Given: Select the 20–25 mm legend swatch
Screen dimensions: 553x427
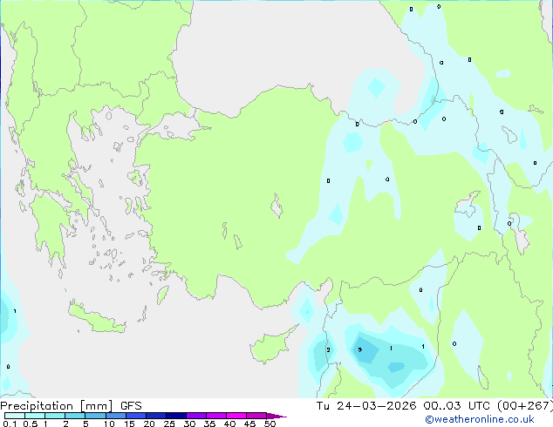Looking at the screenshot, I should click(x=156, y=416).
